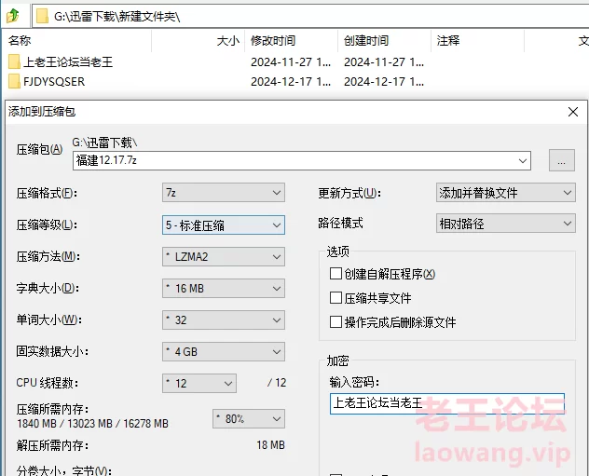
Task: Enable 压缩共享文件 checkbox
Action: (336, 298)
